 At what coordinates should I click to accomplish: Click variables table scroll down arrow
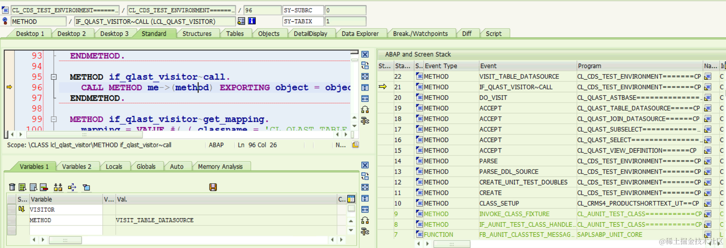click(351, 231)
